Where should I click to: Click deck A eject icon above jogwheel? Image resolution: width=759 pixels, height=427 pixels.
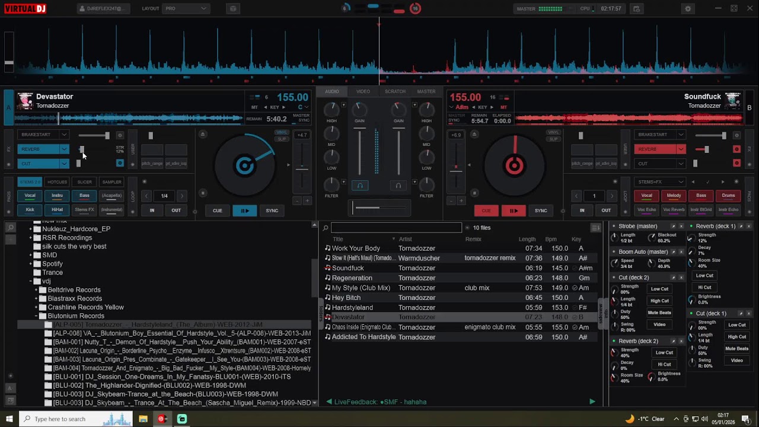click(203, 135)
